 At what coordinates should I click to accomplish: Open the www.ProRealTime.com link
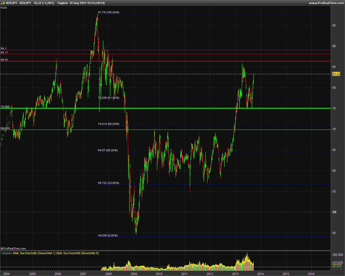326,3
